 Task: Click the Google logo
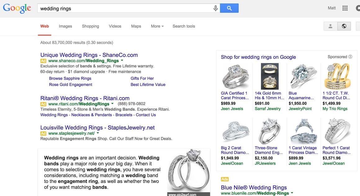17,8
